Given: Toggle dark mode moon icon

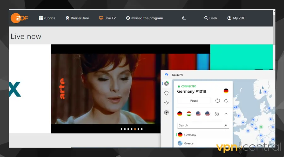Looking at the screenshot, I should click(x=184, y=18).
